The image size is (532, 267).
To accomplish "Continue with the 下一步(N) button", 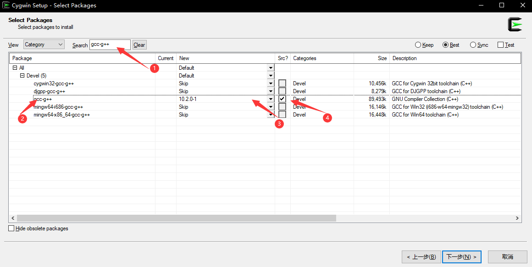I will [461, 257].
